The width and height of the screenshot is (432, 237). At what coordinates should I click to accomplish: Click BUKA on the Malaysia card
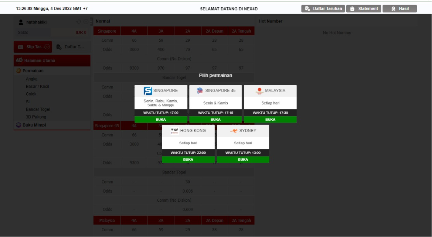pos(270,120)
